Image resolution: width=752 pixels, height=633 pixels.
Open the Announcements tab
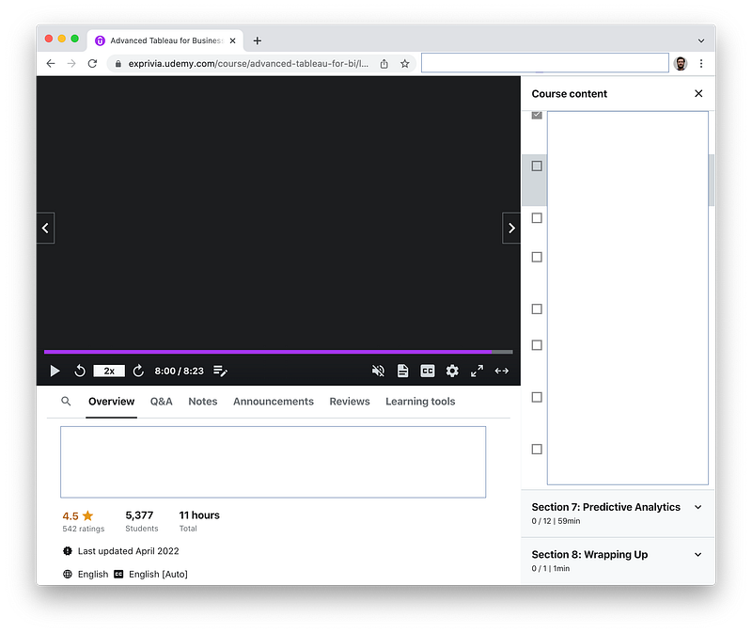(274, 402)
